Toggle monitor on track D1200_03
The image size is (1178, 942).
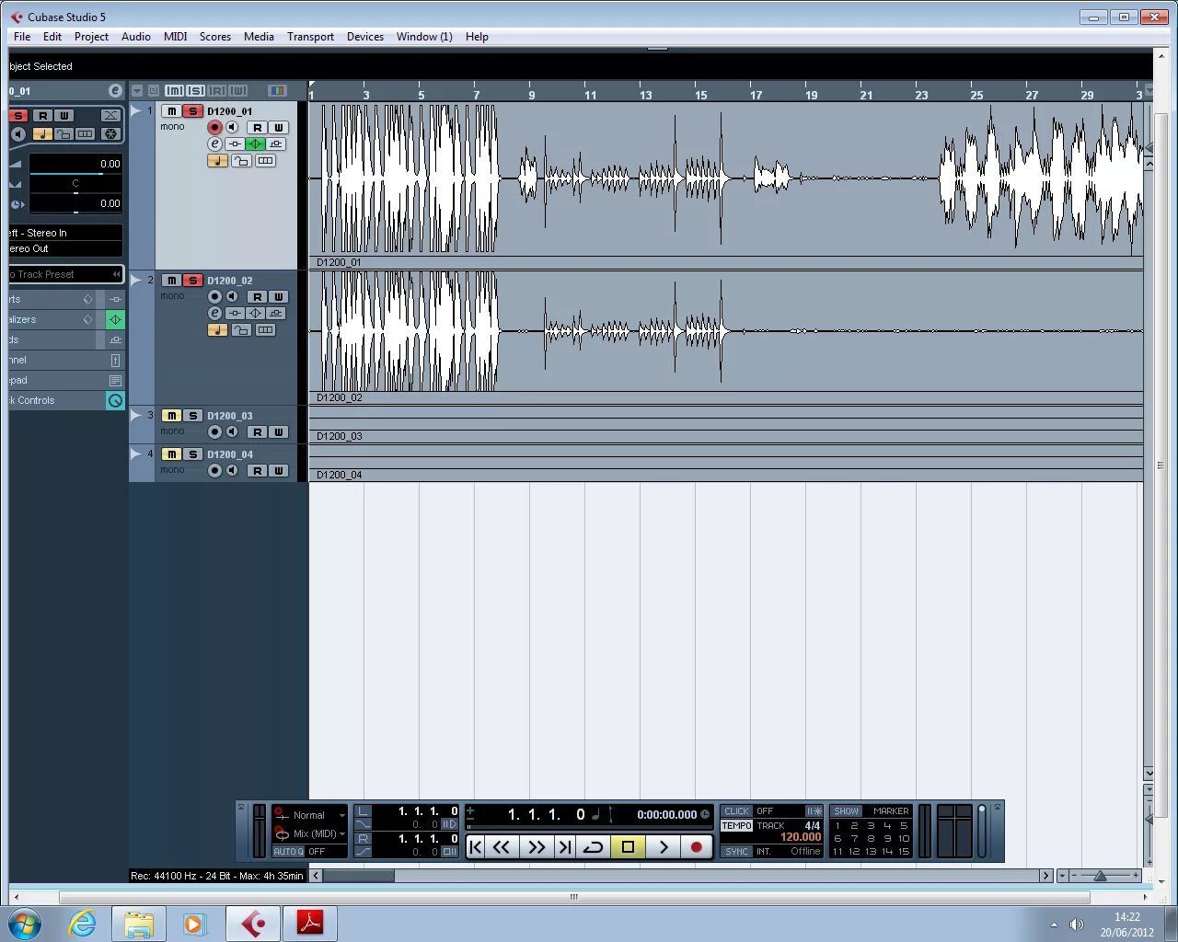tap(232, 432)
